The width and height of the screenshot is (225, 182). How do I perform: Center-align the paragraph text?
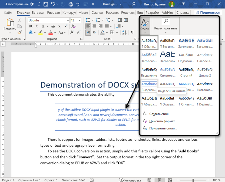coord(94,26)
